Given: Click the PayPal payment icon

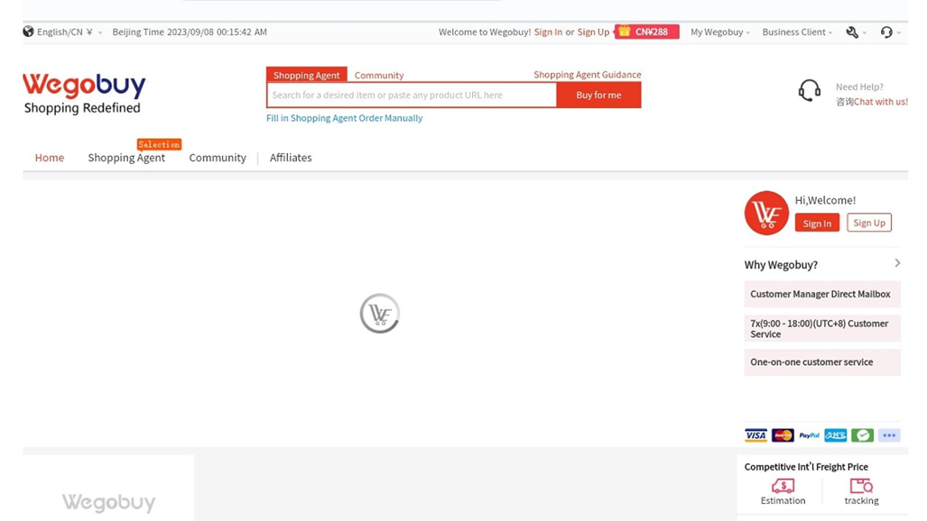Looking at the screenshot, I should click(810, 435).
